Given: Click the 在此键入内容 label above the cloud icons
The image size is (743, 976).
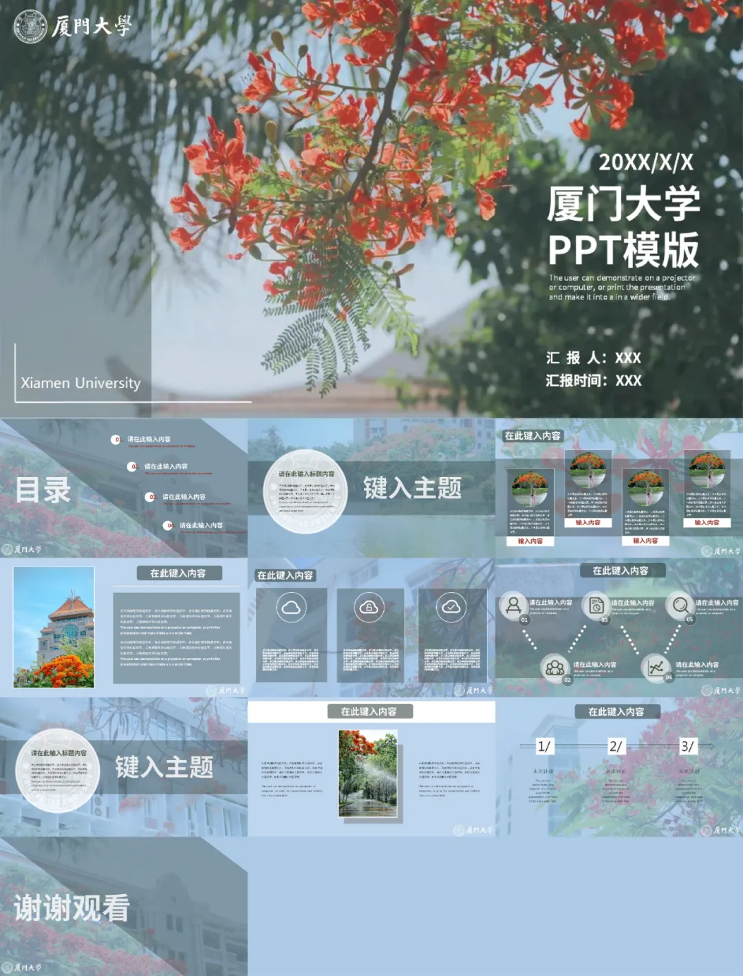Looking at the screenshot, I should point(286,575).
